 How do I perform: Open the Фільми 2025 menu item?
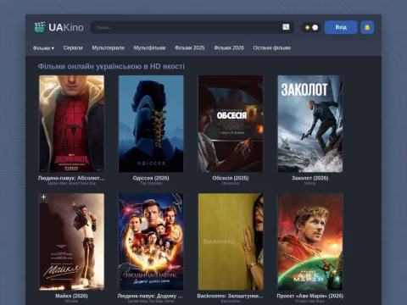tap(190, 48)
